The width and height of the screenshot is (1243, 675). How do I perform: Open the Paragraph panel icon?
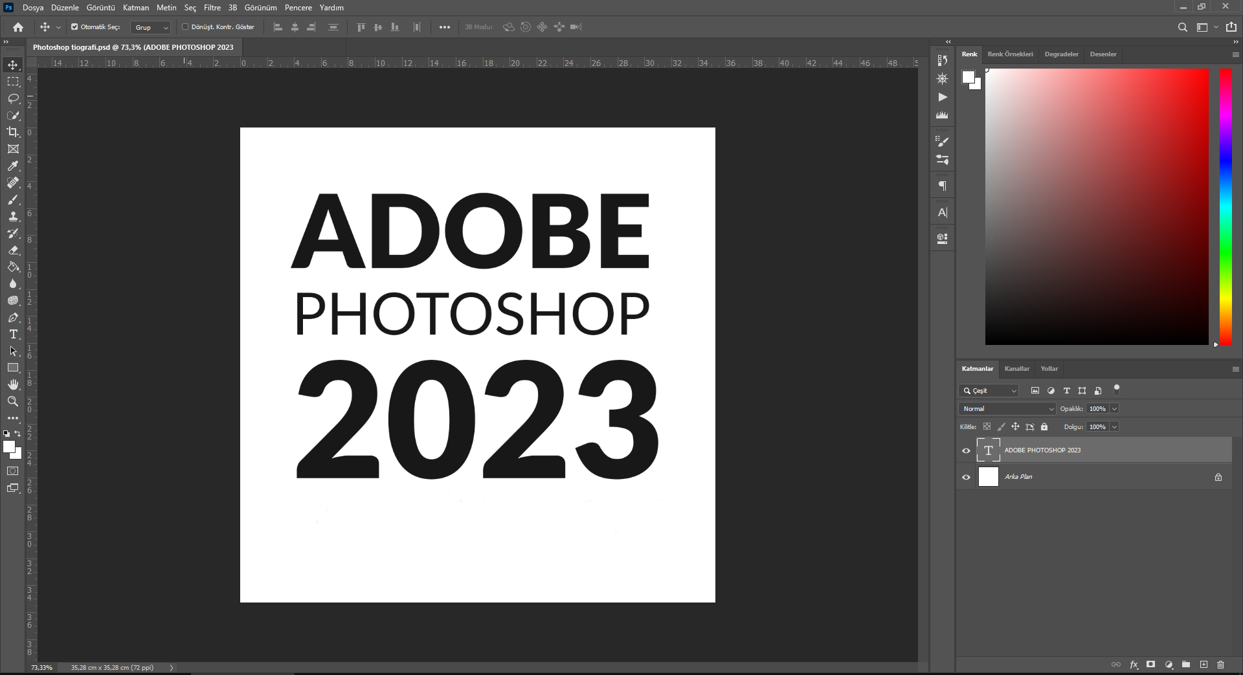[943, 186]
